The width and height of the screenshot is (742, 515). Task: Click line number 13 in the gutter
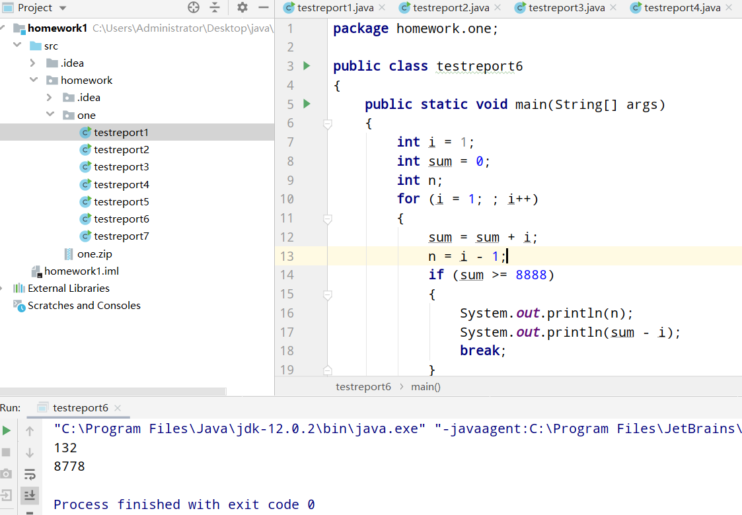pyautogui.click(x=287, y=256)
